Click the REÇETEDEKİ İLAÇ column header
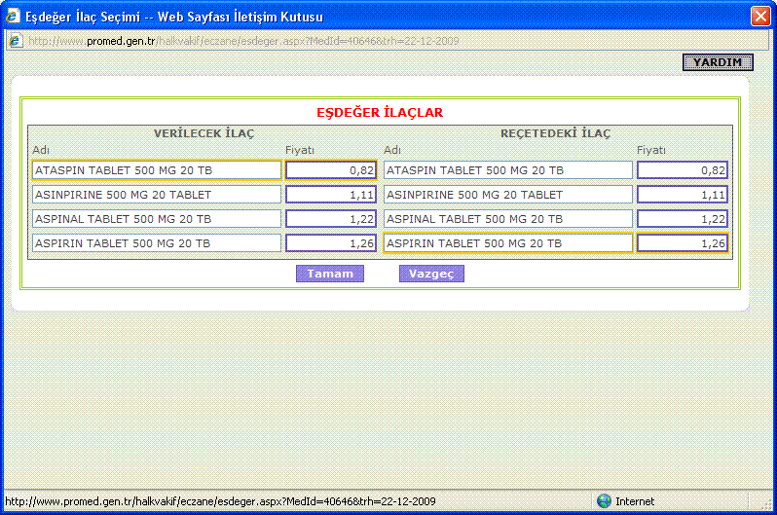 tap(555, 133)
